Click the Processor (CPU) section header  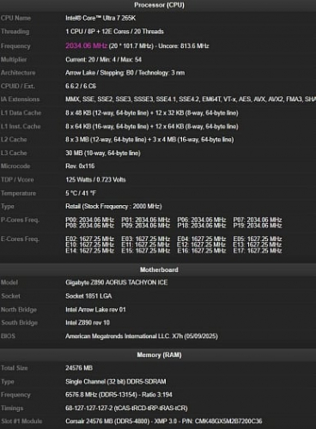coord(159,5)
